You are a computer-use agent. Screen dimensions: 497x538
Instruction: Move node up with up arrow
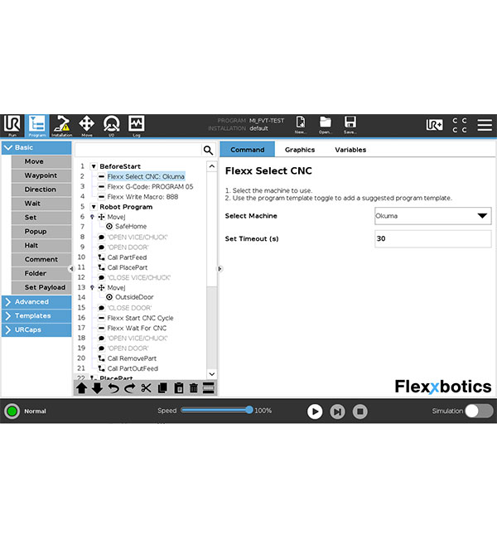[81, 388]
